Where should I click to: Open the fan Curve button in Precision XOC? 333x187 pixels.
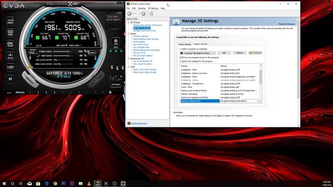[116, 42]
